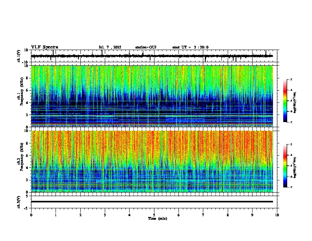Click the "station=OUI" header label
Image resolution: width=312 pixels, height=241 pixels.
[146, 47]
